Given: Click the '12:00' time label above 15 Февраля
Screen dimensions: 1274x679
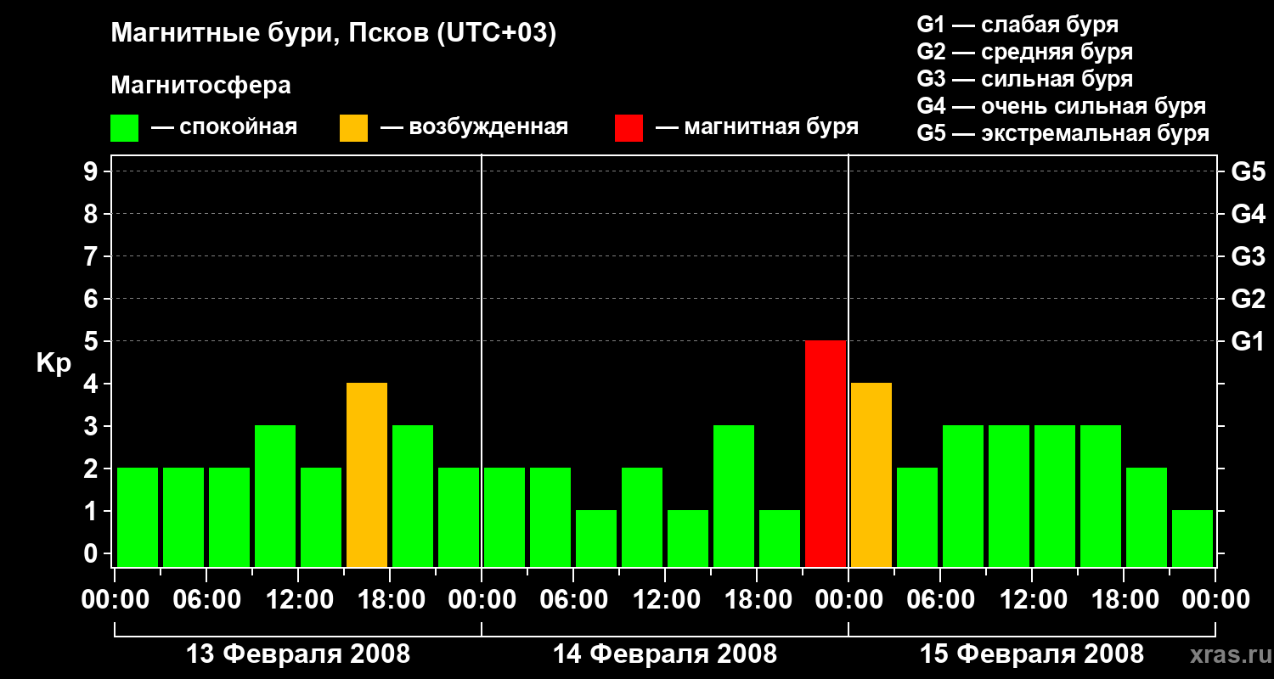Looking at the screenshot, I should coord(1033,601).
